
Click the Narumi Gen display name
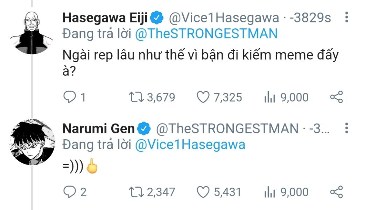tap(98, 128)
